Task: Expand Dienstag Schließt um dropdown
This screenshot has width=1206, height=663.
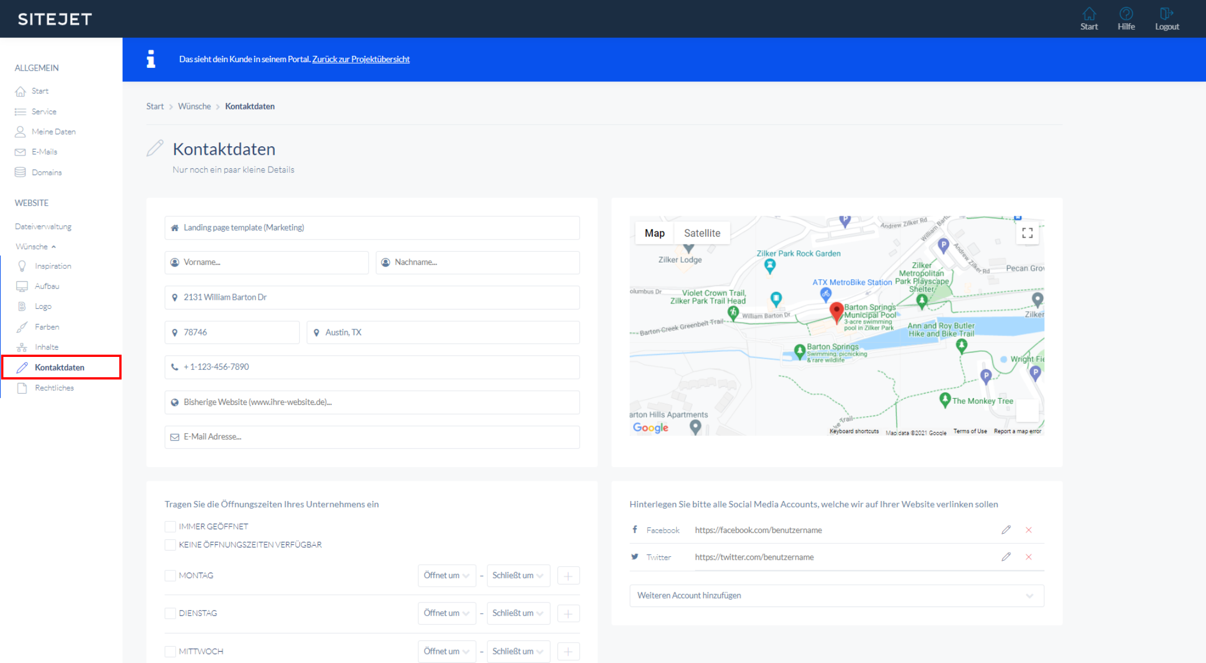Action: coord(518,613)
